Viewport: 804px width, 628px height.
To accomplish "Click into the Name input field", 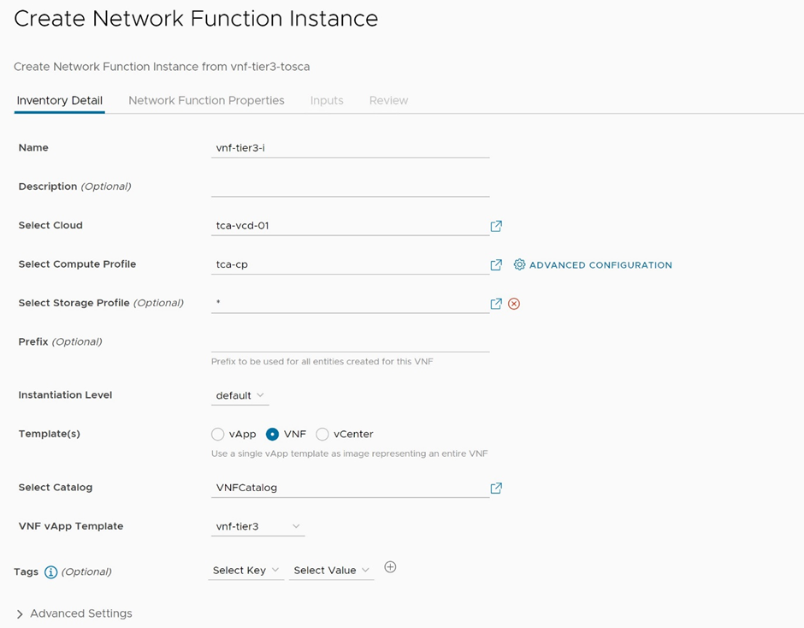I will (350, 148).
